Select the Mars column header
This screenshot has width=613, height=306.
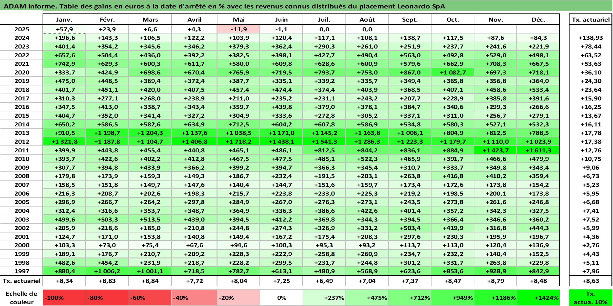[x=150, y=19]
